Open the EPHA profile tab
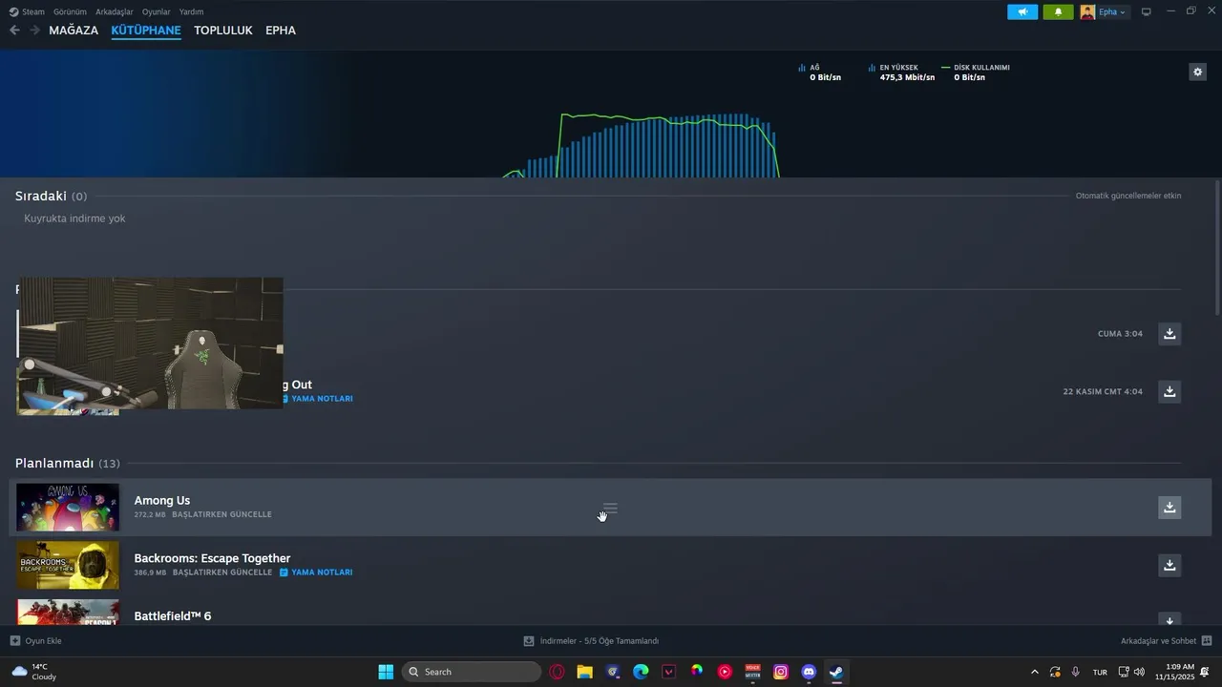Image resolution: width=1222 pixels, height=687 pixels. pyautogui.click(x=281, y=31)
